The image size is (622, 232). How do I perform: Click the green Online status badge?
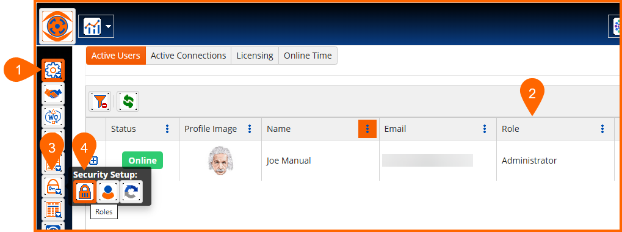[142, 161]
